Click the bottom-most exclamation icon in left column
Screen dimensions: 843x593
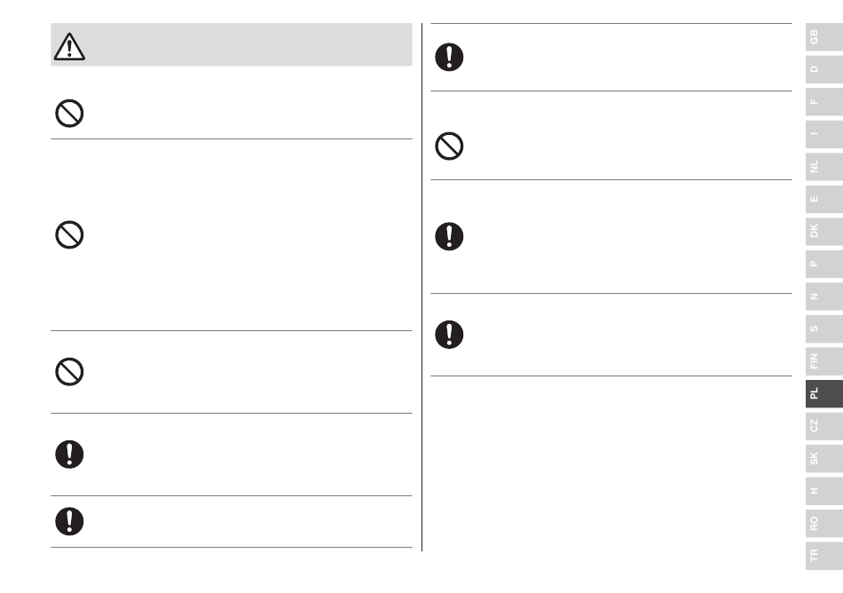(69, 521)
